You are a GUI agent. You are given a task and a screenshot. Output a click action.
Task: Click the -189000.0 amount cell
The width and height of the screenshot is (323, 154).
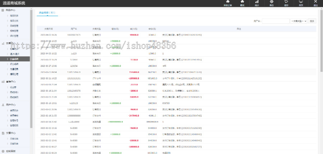(134, 78)
